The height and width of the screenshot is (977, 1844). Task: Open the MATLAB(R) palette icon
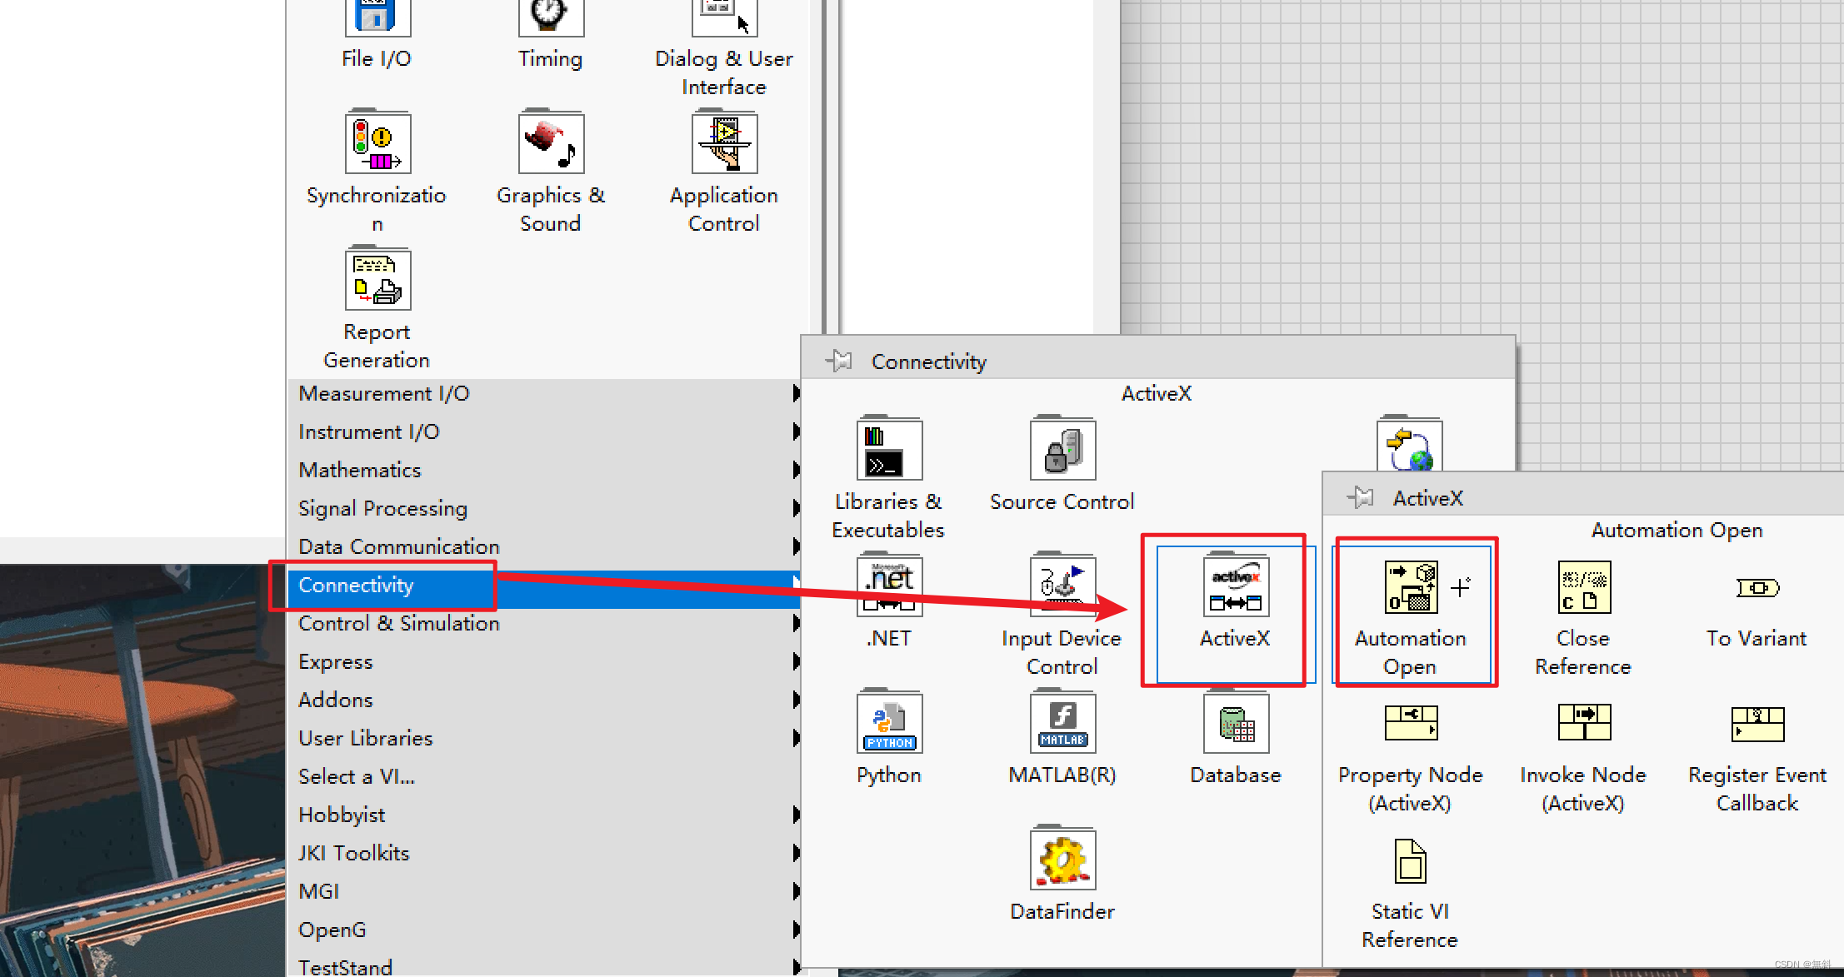1062,722
